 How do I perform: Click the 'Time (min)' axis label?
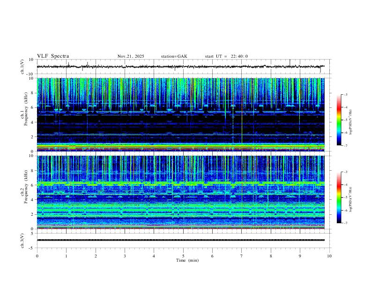point(187,260)
